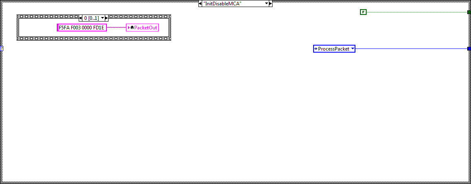Click the house icon in PacketOut variable
Screen dimensions: 471x184
tap(132, 28)
